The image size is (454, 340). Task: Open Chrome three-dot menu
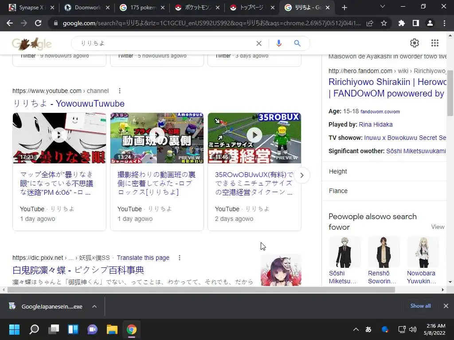(x=444, y=23)
